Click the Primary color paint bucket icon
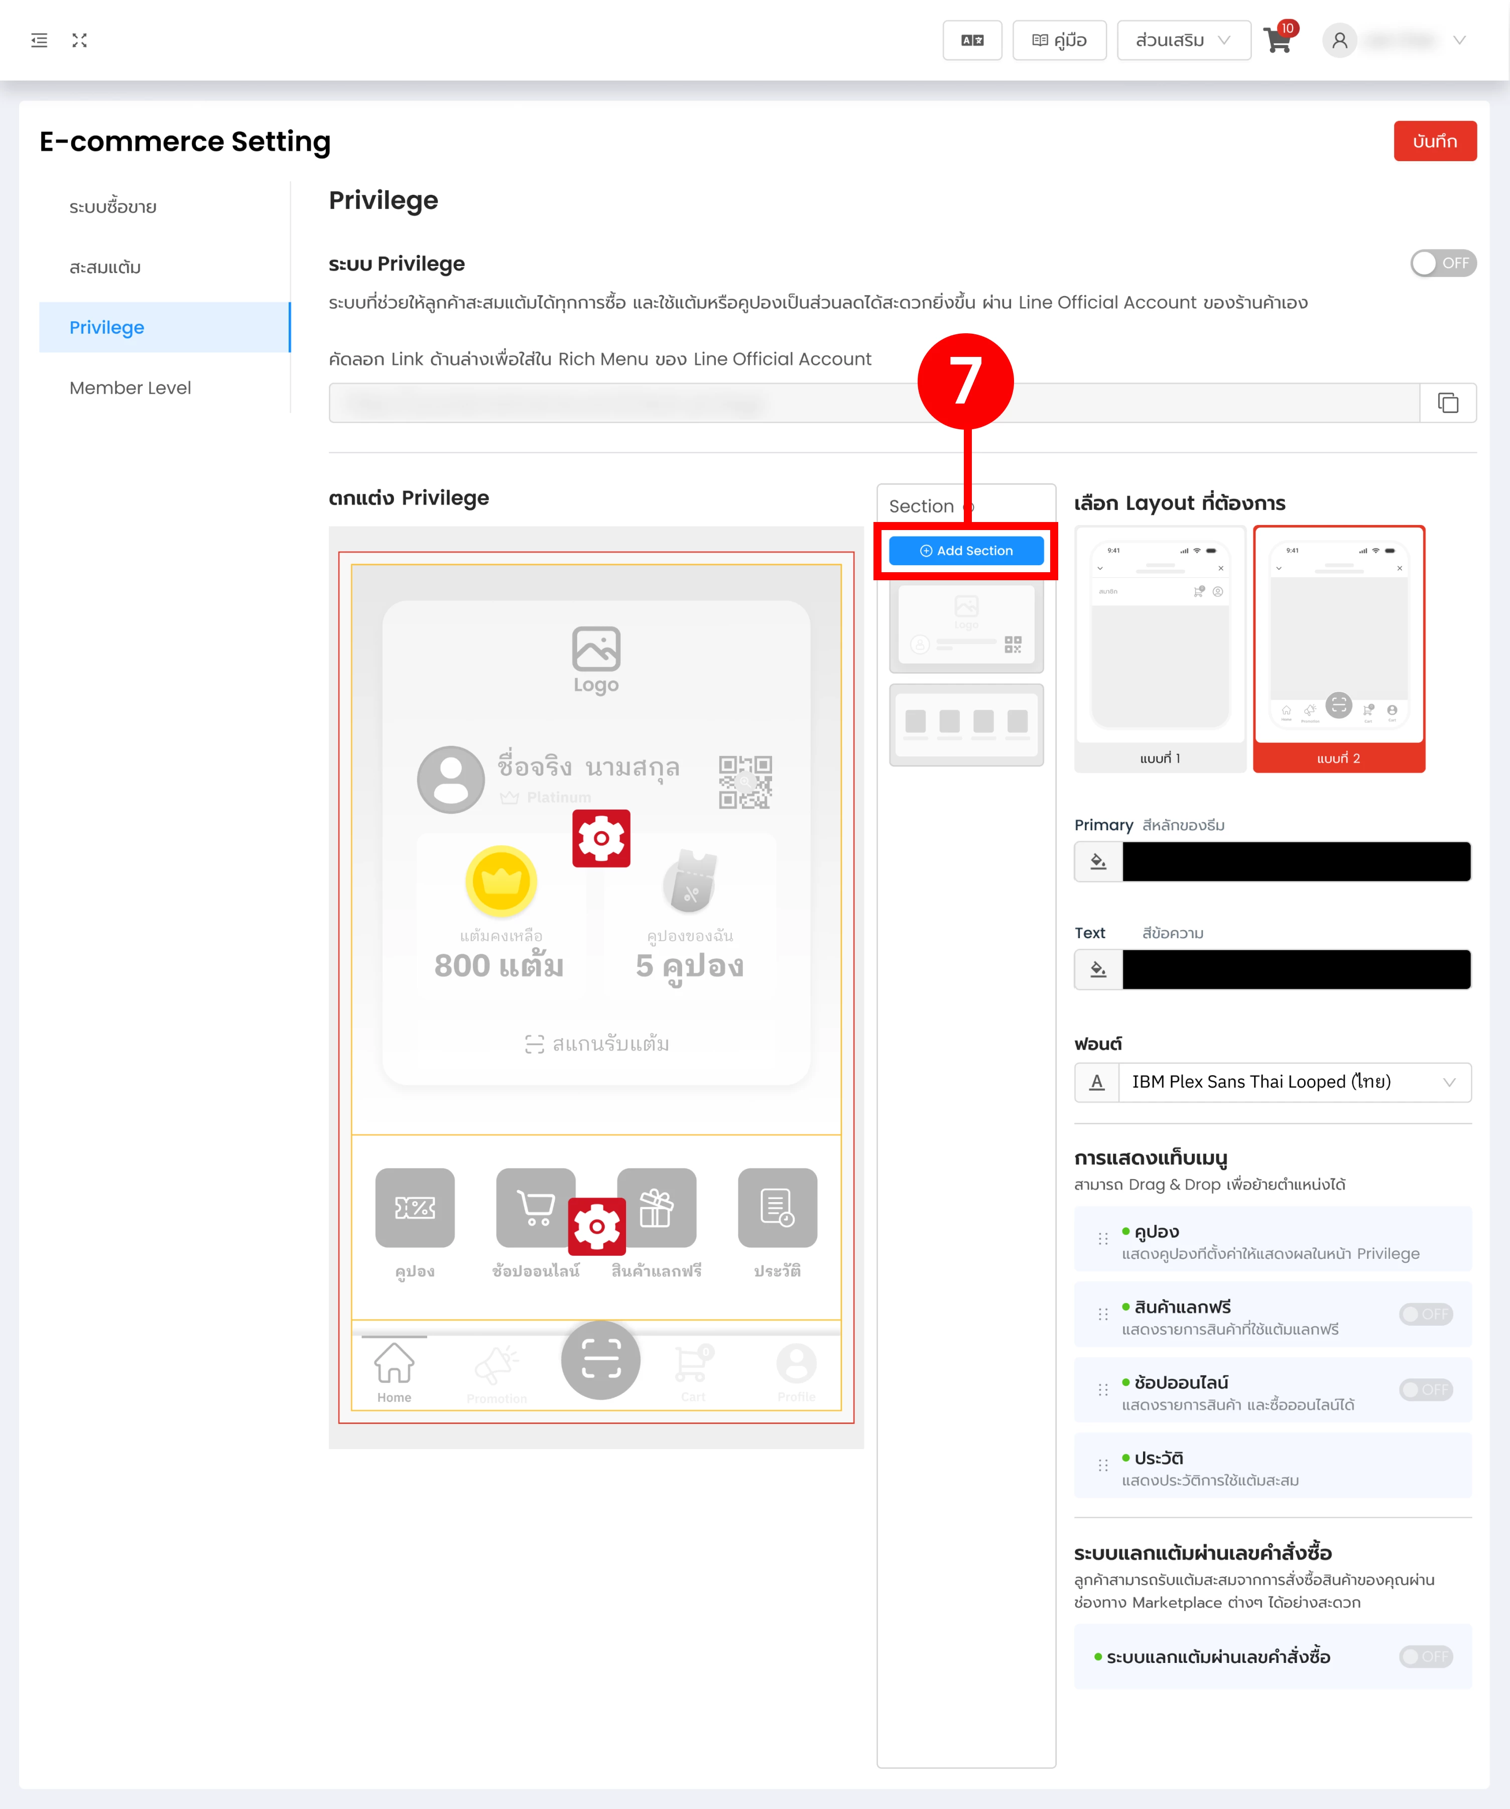This screenshot has height=1809, width=1510. pyautogui.click(x=1098, y=861)
